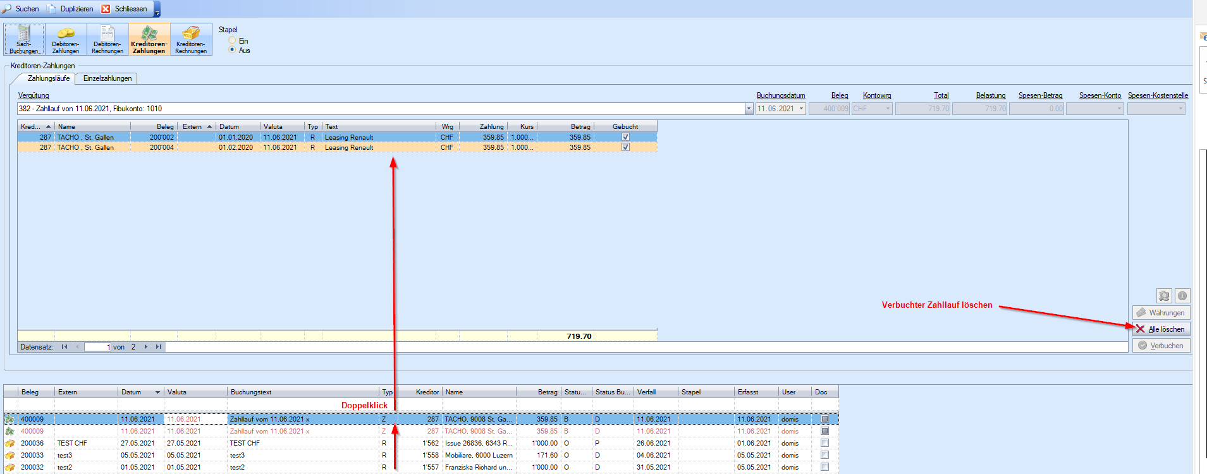Viewport: 1207px width, 474px height.
Task: Expand the Vergütung Zahllauf dropdown
Action: (749, 109)
